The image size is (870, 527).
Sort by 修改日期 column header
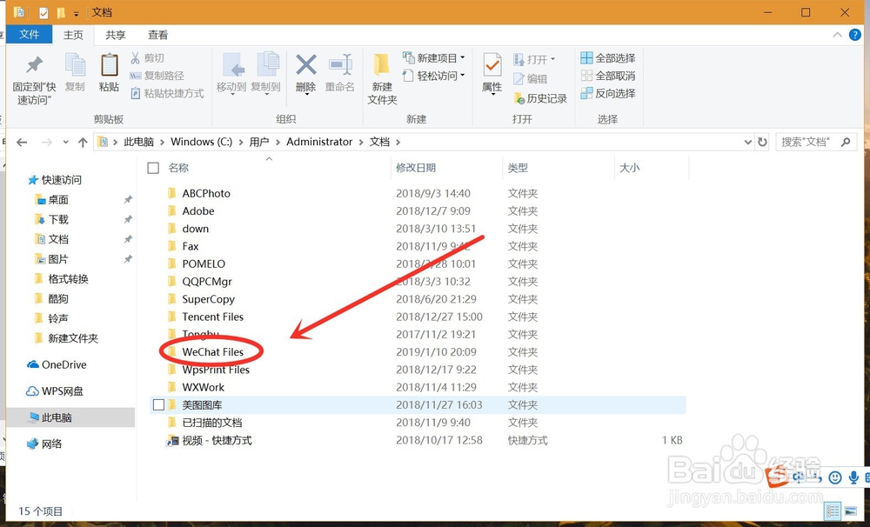pyautogui.click(x=416, y=168)
